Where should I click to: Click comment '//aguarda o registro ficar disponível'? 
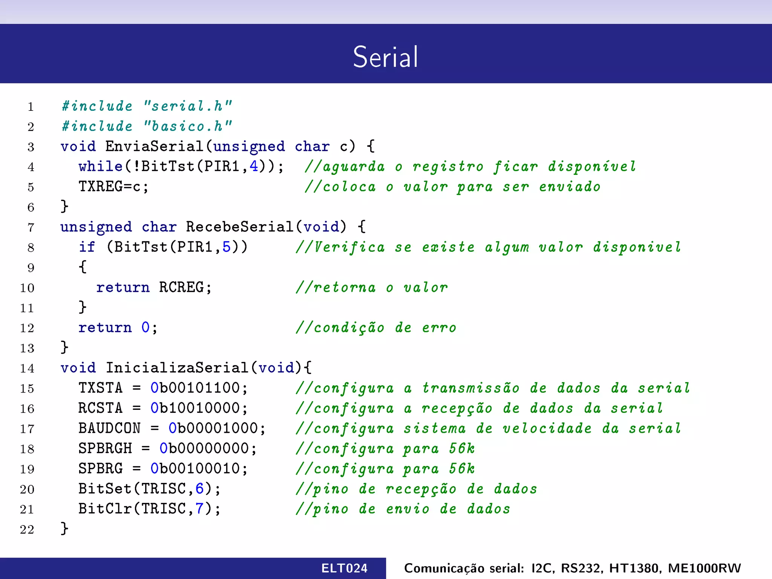(470, 166)
